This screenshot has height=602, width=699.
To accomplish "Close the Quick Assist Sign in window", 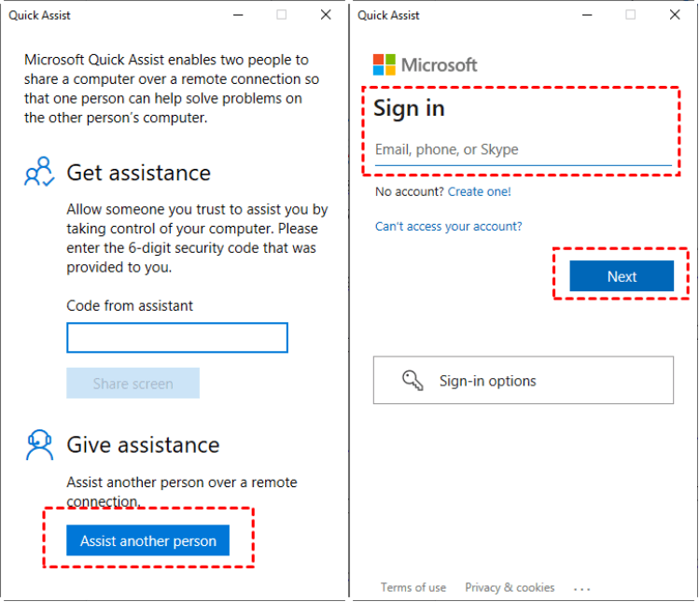I will (x=675, y=15).
